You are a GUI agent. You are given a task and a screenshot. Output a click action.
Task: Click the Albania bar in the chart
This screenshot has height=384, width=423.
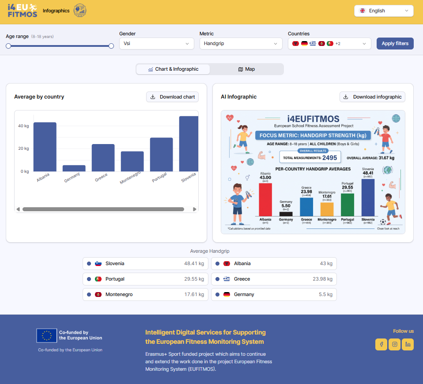point(45,147)
